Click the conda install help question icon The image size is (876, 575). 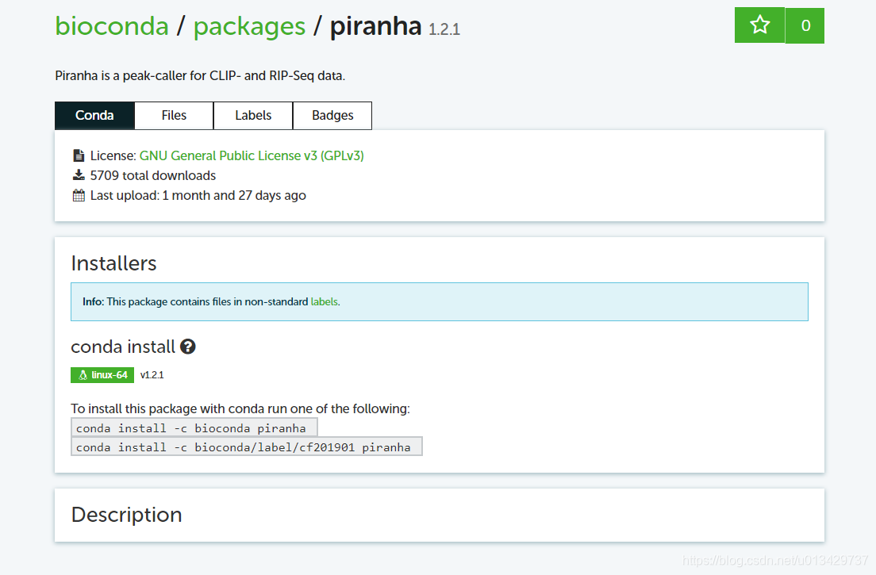click(x=188, y=347)
